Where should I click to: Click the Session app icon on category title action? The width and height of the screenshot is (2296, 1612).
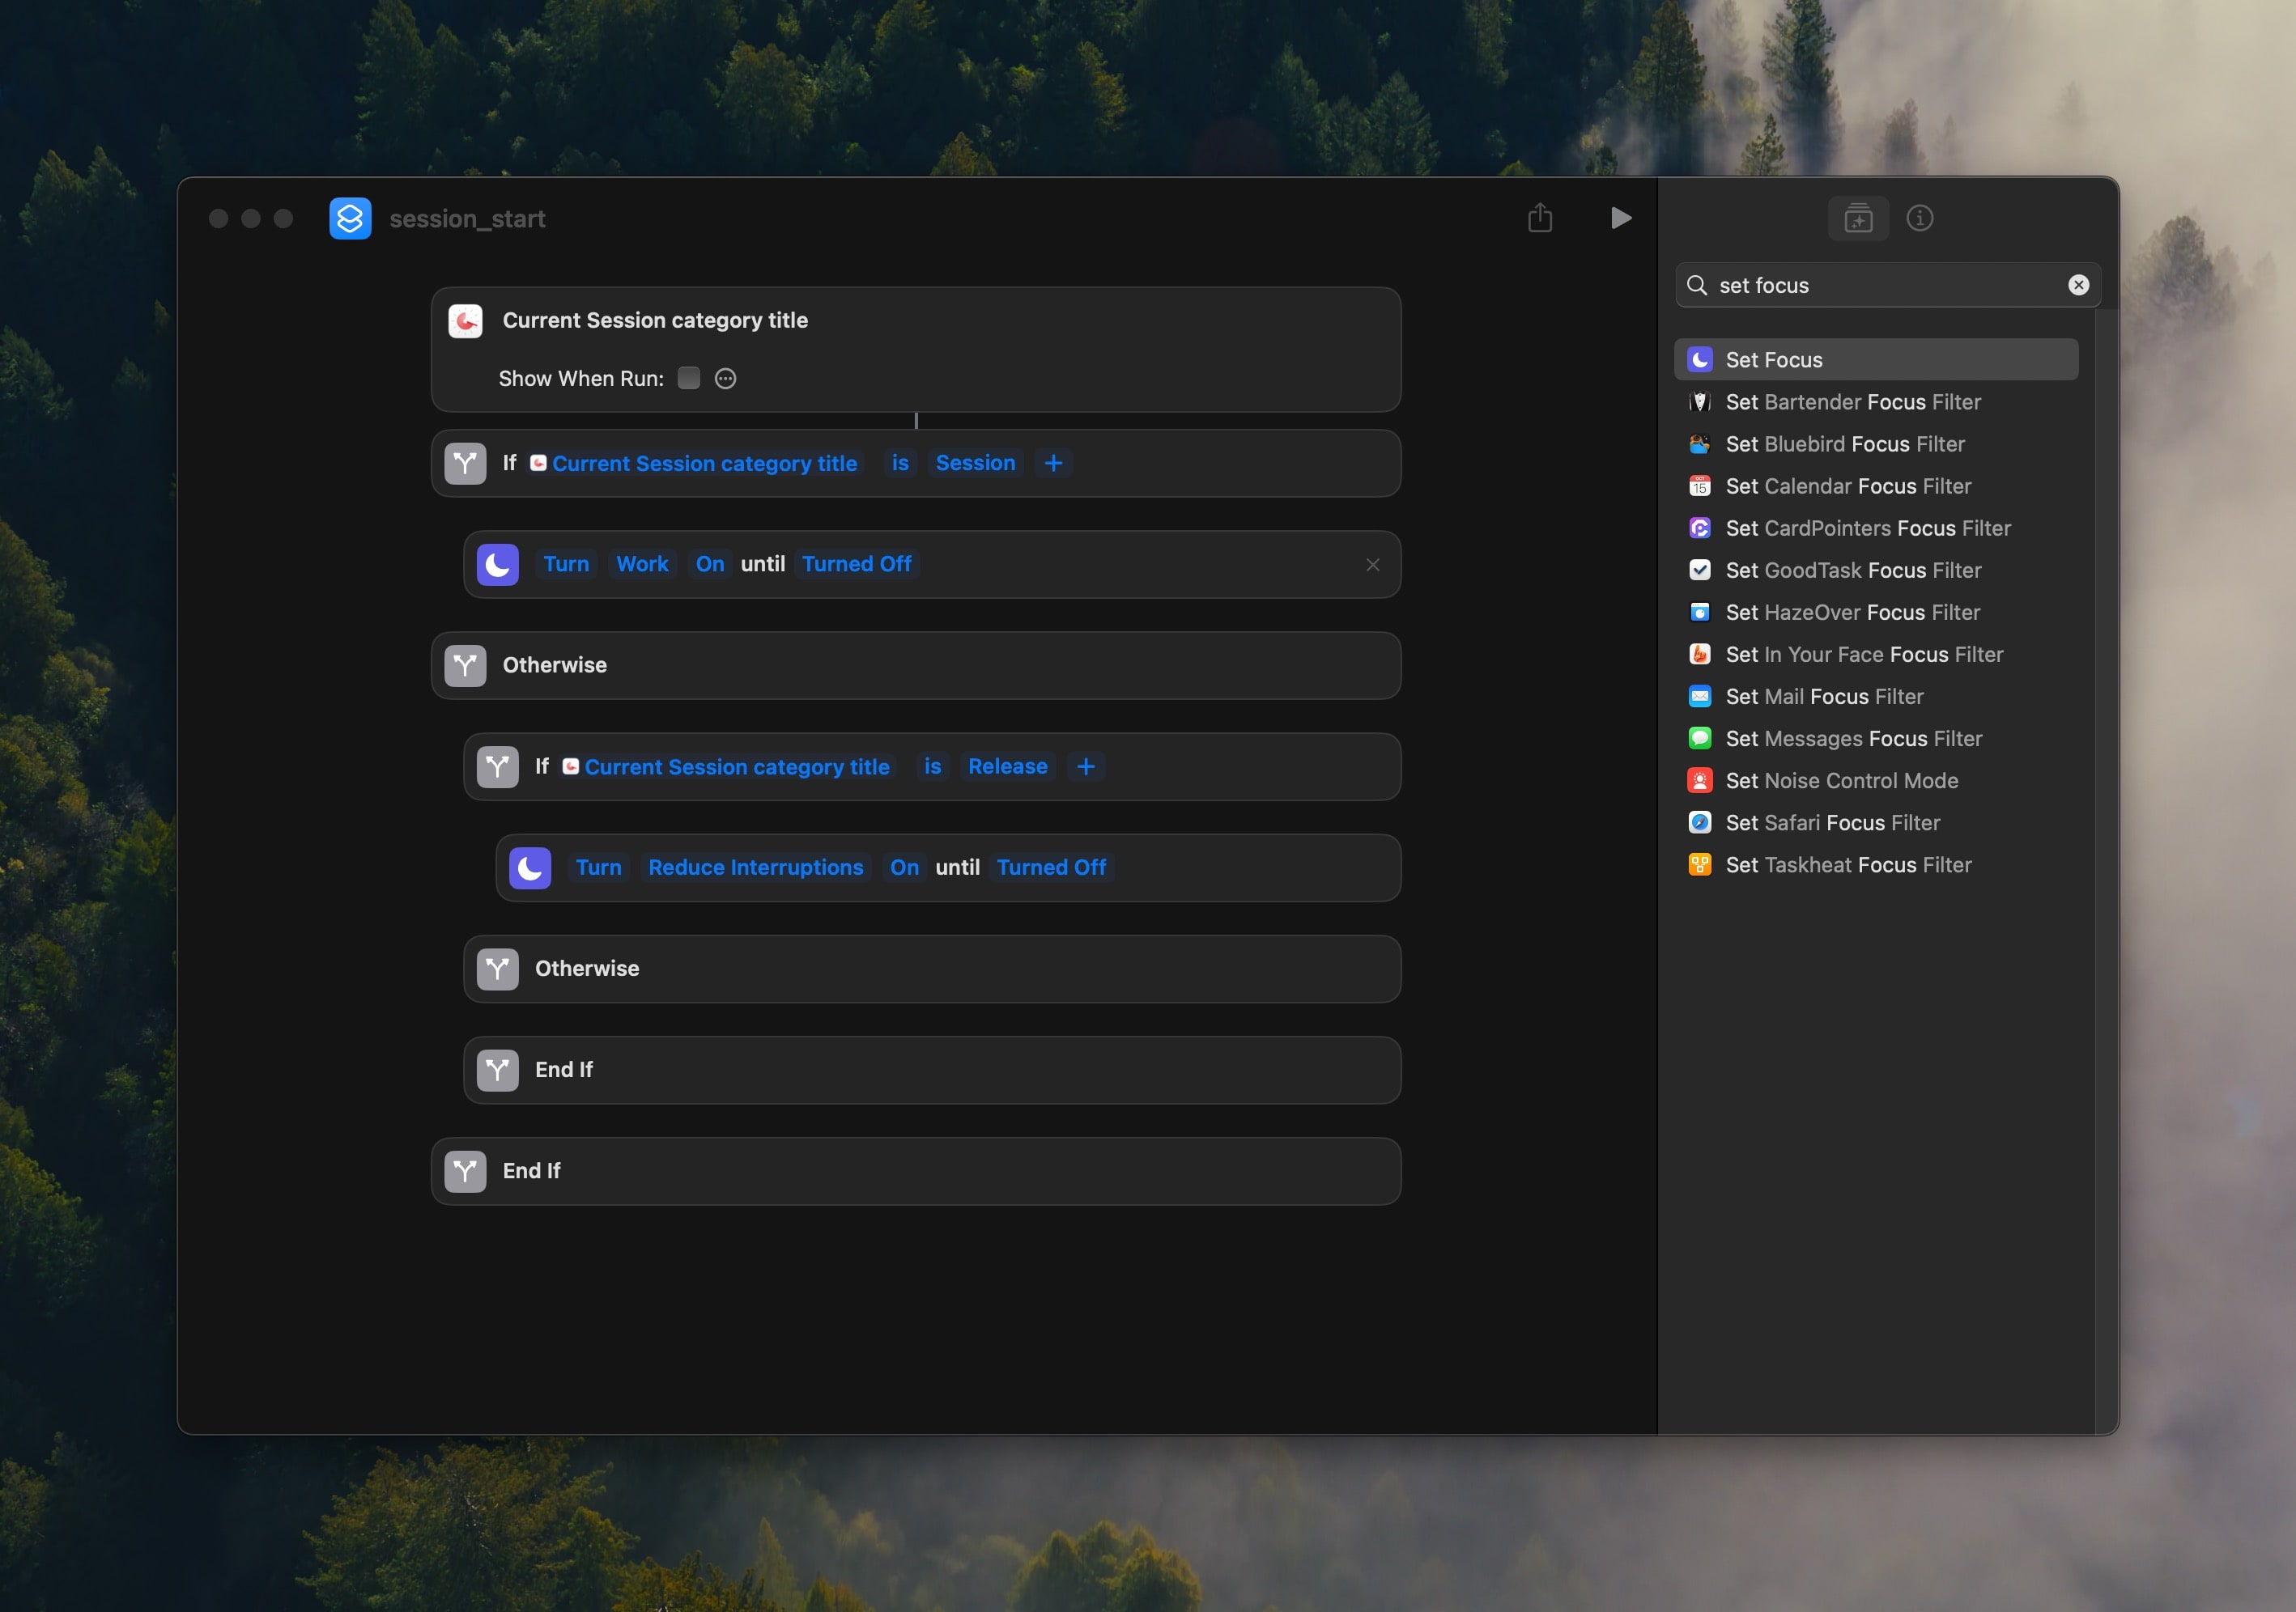(465, 320)
